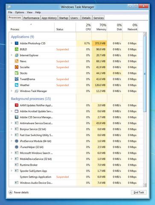This screenshot has width=155, height=205.
Task: Sort by the Status column header
Action: [65, 27]
